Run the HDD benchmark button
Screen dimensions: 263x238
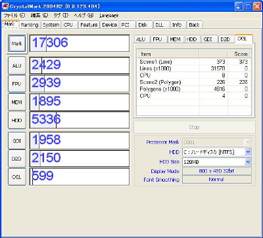17,120
